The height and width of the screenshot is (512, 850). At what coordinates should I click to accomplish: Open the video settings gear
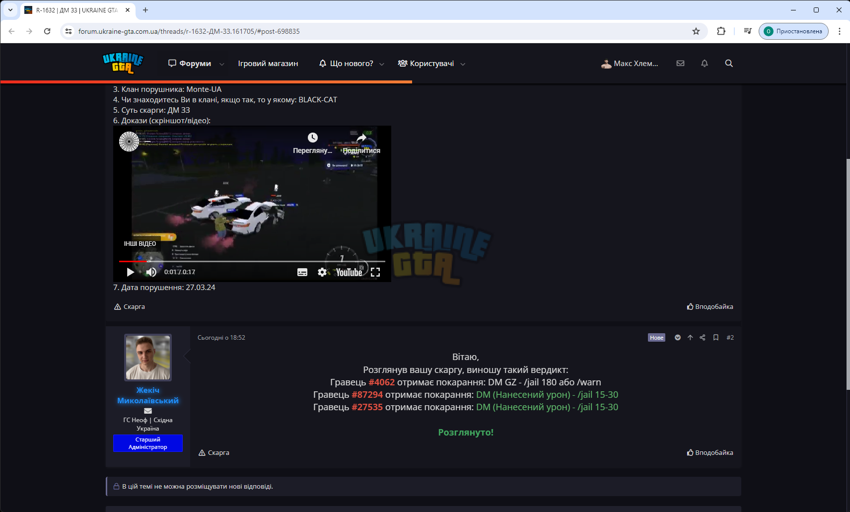click(x=322, y=272)
